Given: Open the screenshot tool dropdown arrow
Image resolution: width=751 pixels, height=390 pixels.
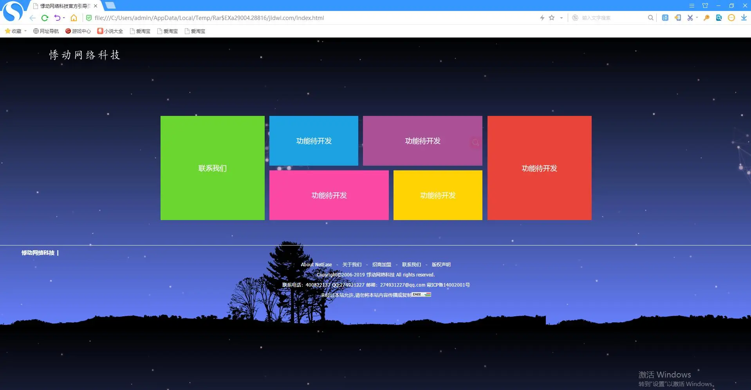Looking at the screenshot, I should pyautogui.click(x=697, y=18).
